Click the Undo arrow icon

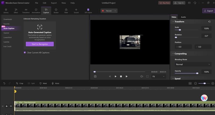coord(4,83)
